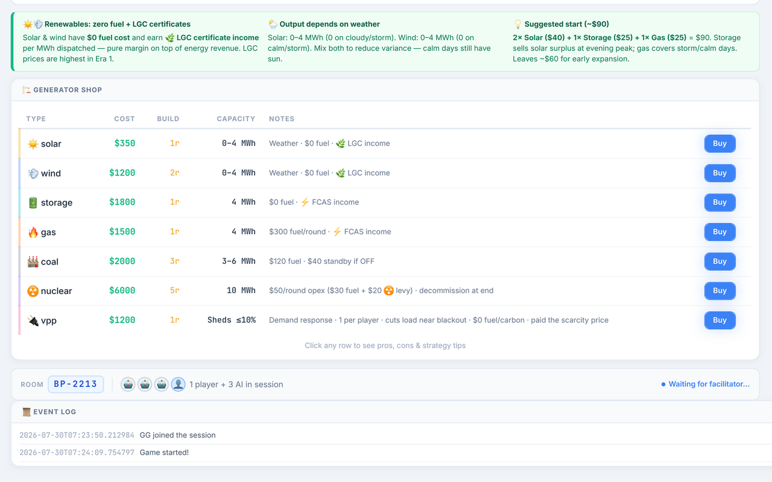Buy a wind generator
The height and width of the screenshot is (482, 772).
(x=720, y=173)
